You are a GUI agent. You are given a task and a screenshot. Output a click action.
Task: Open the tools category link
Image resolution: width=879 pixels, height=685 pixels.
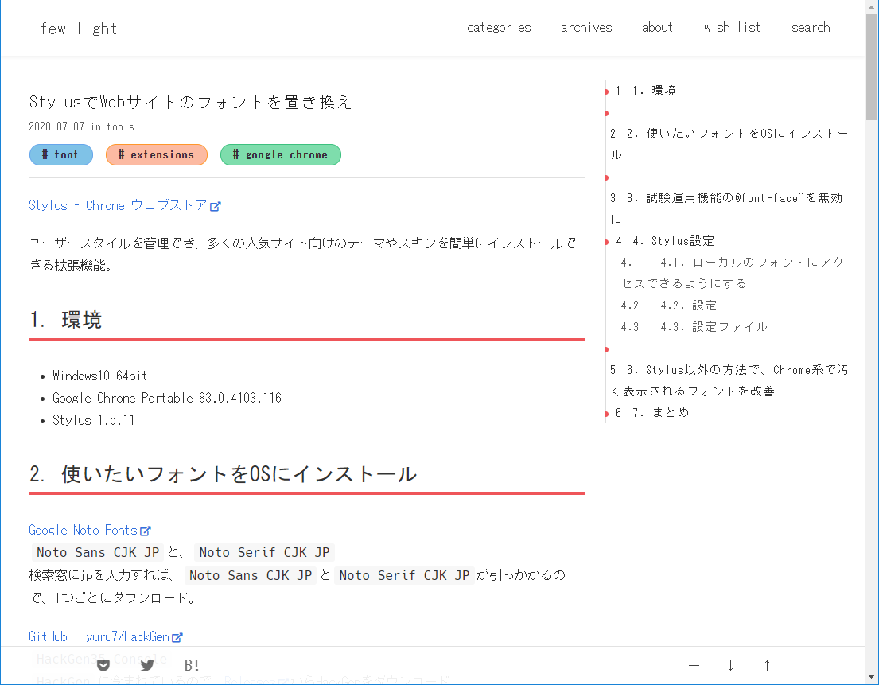(121, 126)
